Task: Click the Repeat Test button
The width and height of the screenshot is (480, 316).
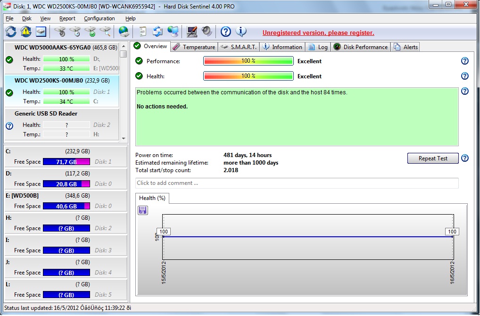Action: pyautogui.click(x=433, y=158)
